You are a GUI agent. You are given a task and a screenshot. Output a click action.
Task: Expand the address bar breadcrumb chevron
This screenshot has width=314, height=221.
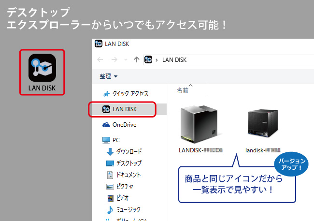[157, 60]
